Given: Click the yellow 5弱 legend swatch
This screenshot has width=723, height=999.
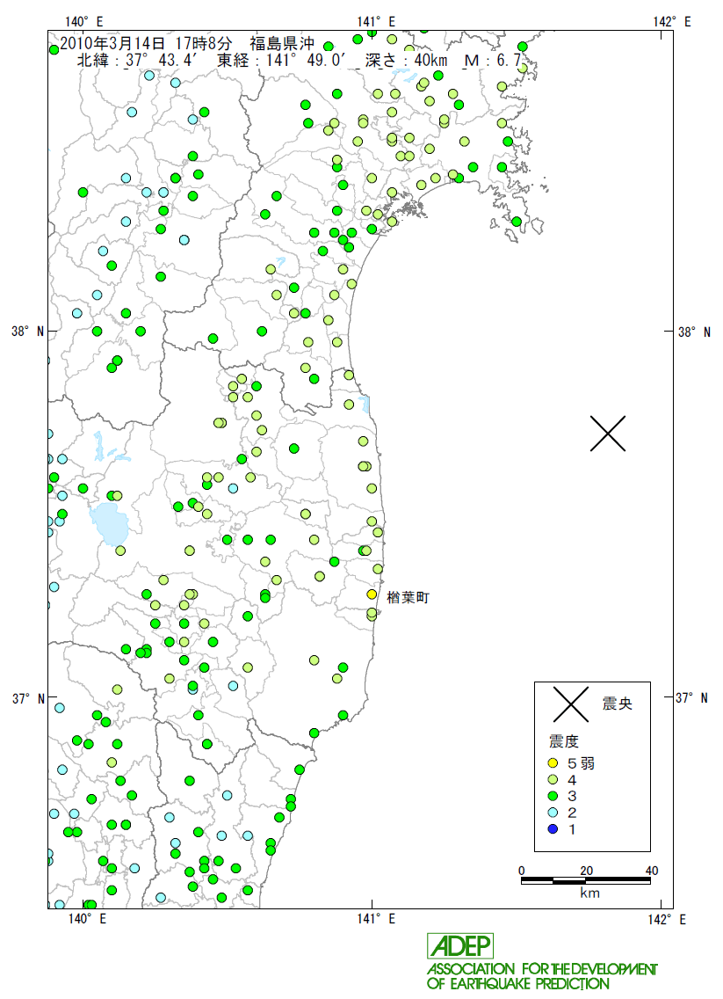Looking at the screenshot, I should (553, 762).
